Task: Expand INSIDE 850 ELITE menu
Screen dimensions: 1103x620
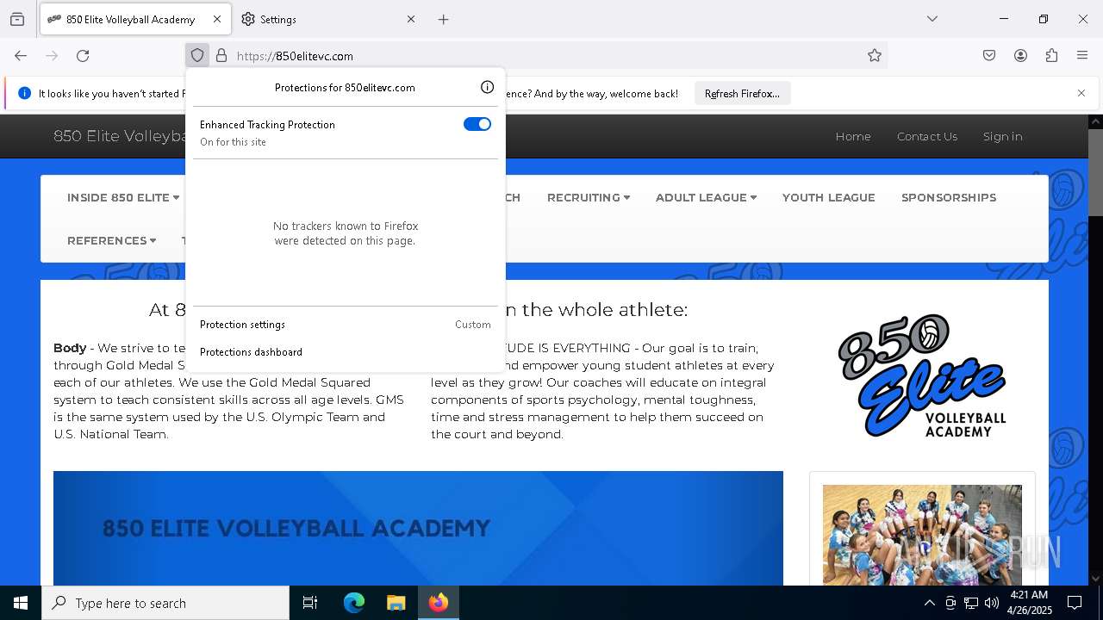Action: point(123,197)
